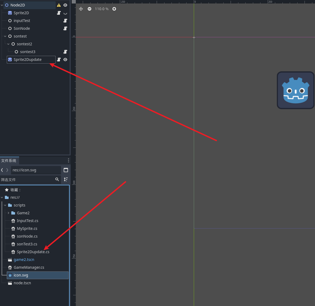
Task: Open the game2.tscn scene file
Action: click(x=24, y=260)
